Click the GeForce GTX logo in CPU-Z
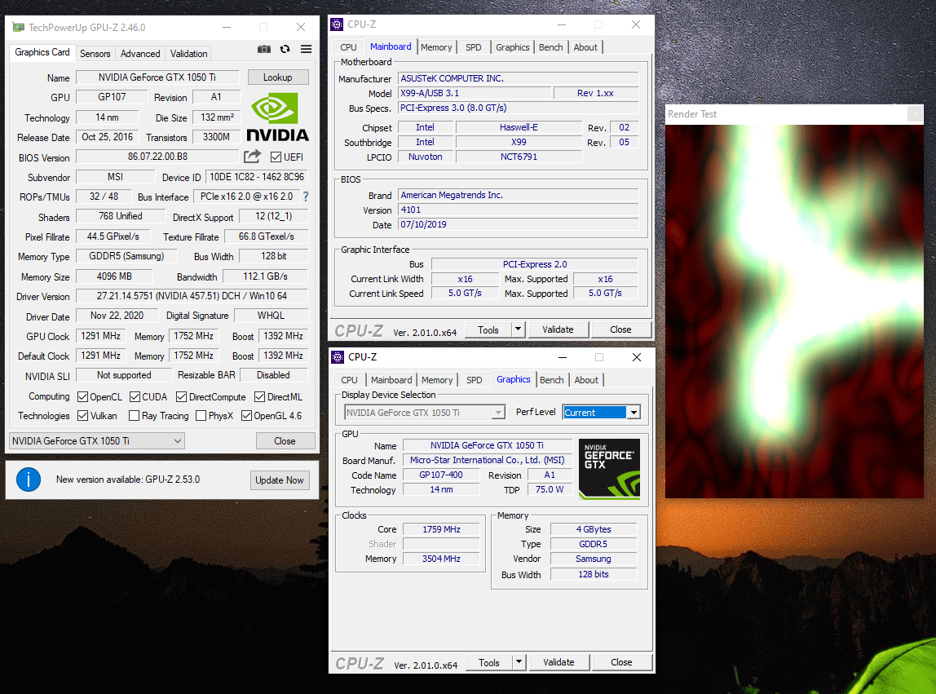Viewport: 936px width, 694px height. [x=610, y=469]
